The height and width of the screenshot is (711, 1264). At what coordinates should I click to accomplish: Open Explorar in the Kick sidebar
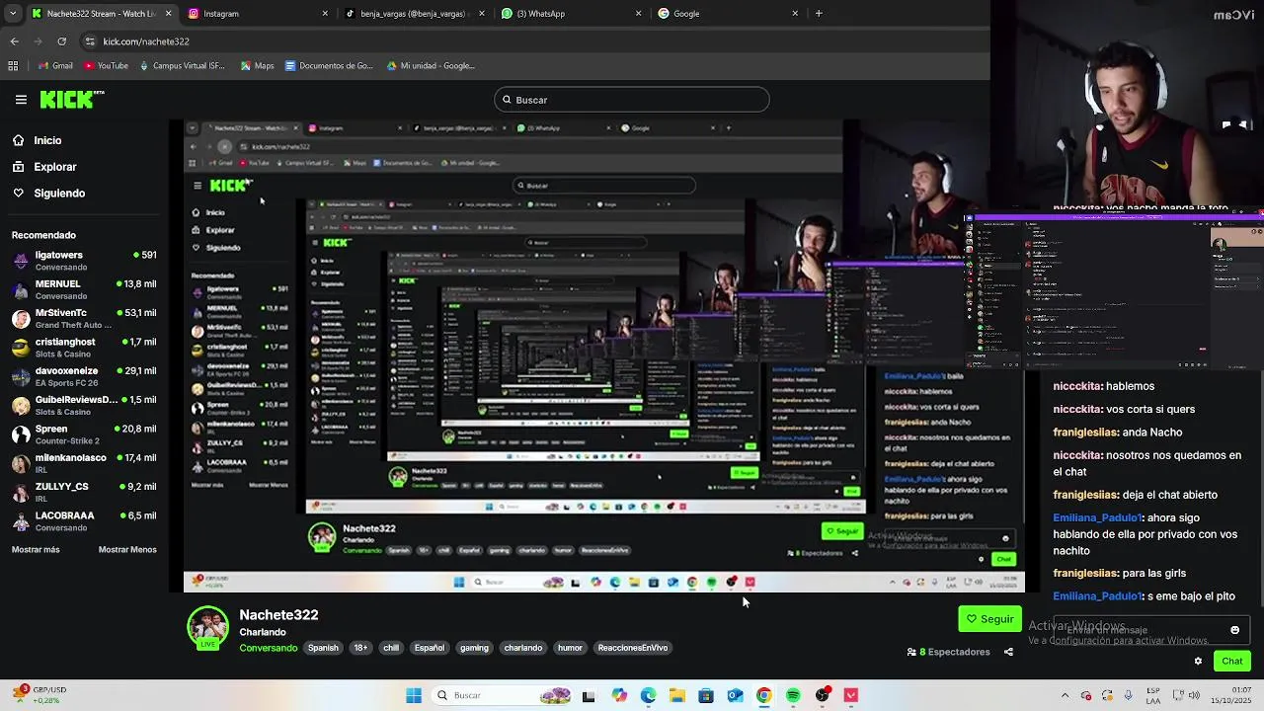[x=44, y=167]
